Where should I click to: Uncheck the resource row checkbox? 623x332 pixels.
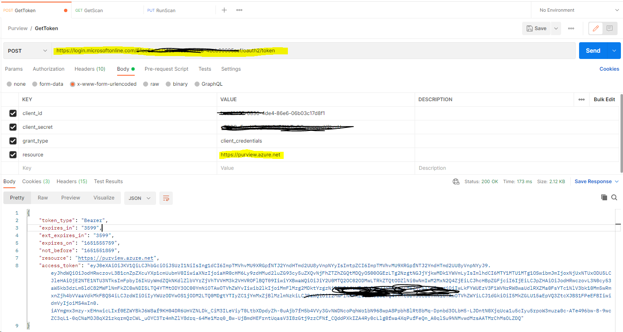[x=13, y=155]
